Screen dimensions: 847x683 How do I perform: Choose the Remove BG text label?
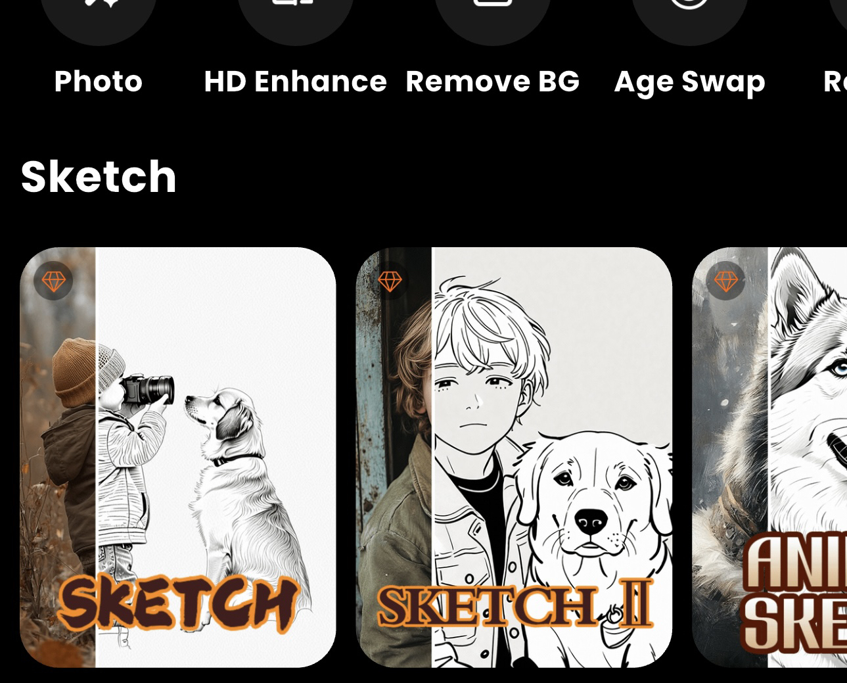point(493,82)
